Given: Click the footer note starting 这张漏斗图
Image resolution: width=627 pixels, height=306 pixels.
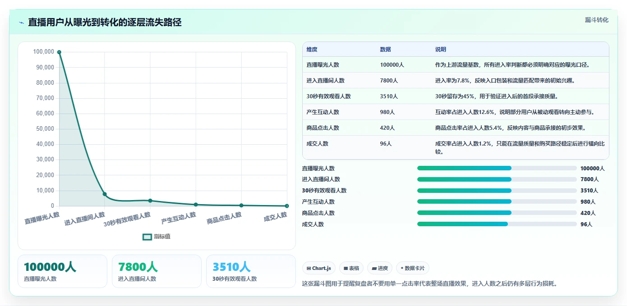Looking at the screenshot, I should point(429,283).
